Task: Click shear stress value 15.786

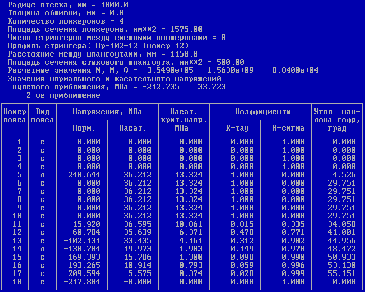Action: (x=138, y=257)
